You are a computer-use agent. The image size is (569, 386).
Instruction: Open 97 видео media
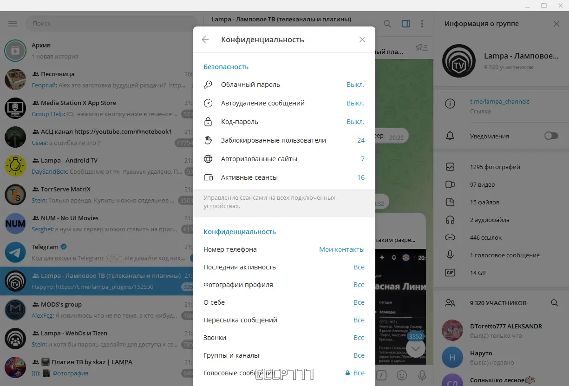[501, 184]
